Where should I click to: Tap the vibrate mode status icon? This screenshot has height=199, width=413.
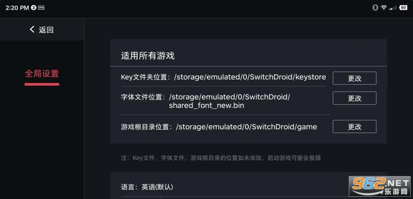tap(375, 8)
